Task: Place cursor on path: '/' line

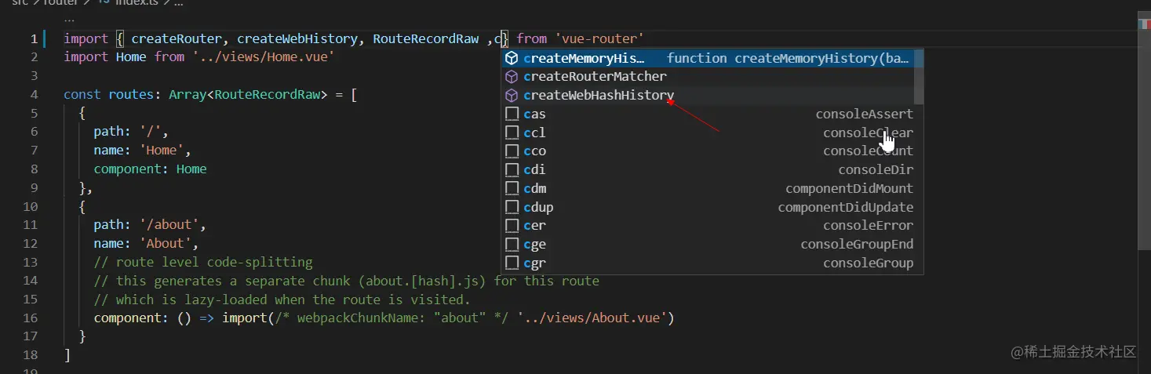Action: [131, 132]
